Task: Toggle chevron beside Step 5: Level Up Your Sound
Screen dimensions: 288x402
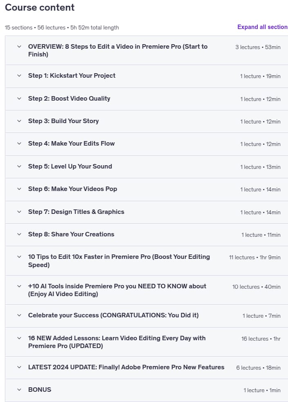Action: click(x=19, y=166)
